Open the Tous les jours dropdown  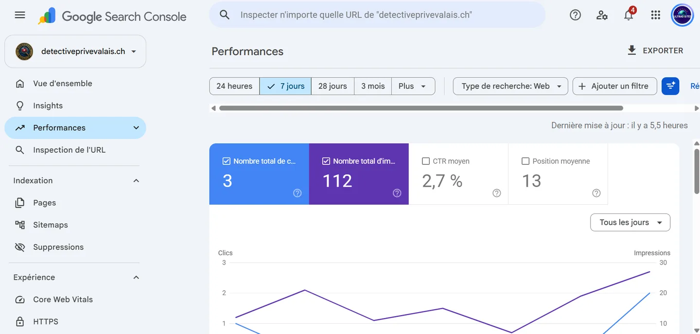click(630, 222)
